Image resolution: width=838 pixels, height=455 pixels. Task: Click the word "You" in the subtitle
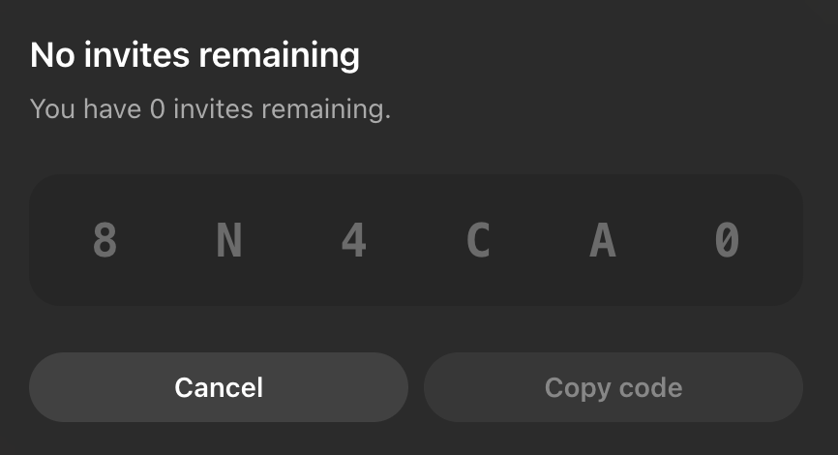[52, 108]
